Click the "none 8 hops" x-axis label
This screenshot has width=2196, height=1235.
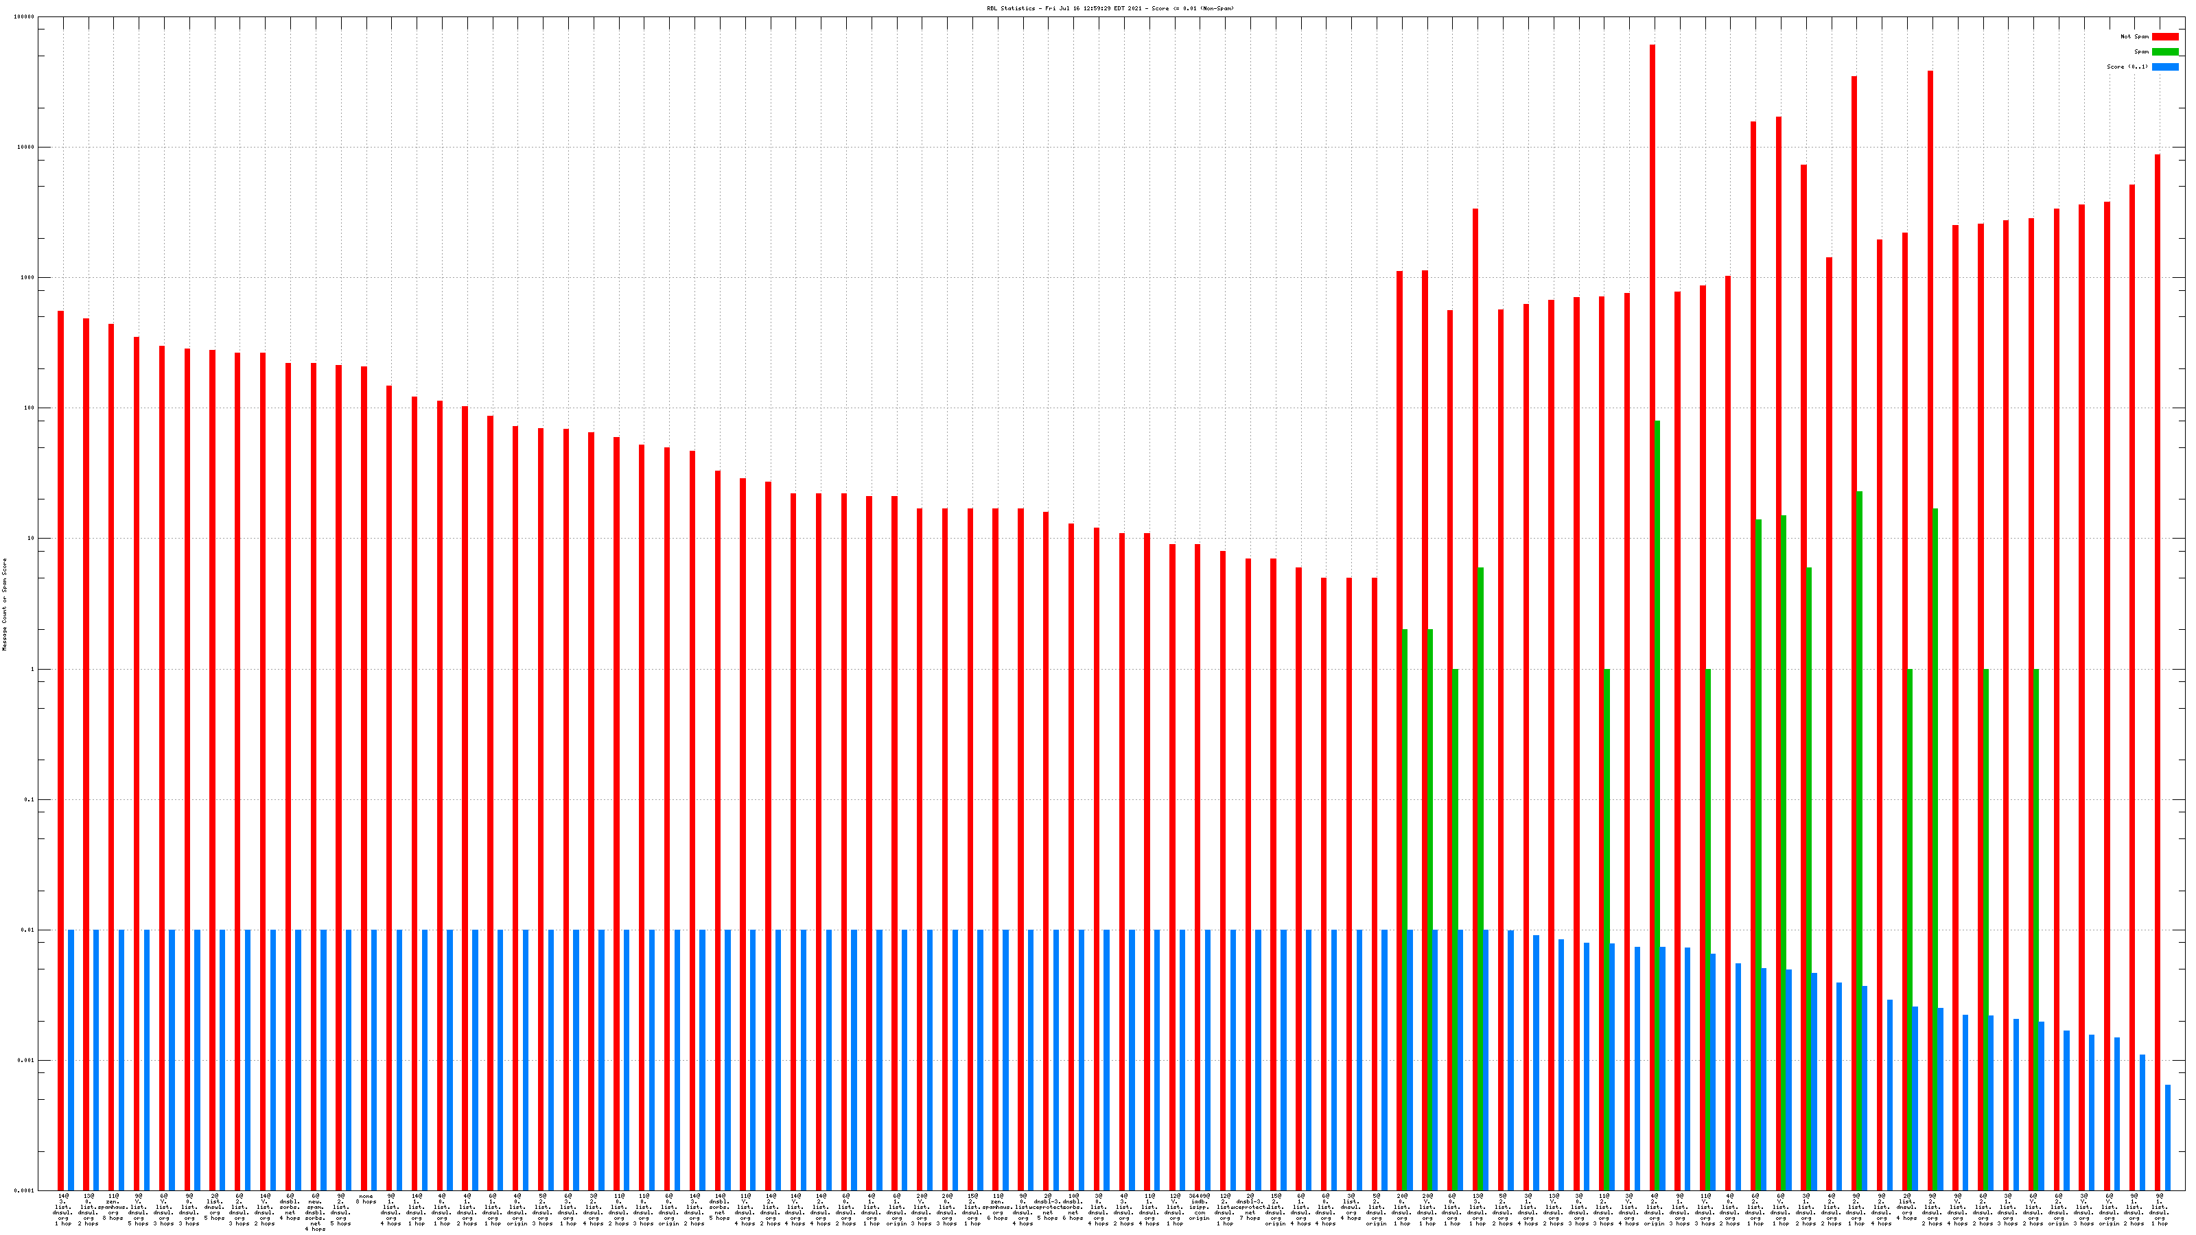(x=366, y=1199)
